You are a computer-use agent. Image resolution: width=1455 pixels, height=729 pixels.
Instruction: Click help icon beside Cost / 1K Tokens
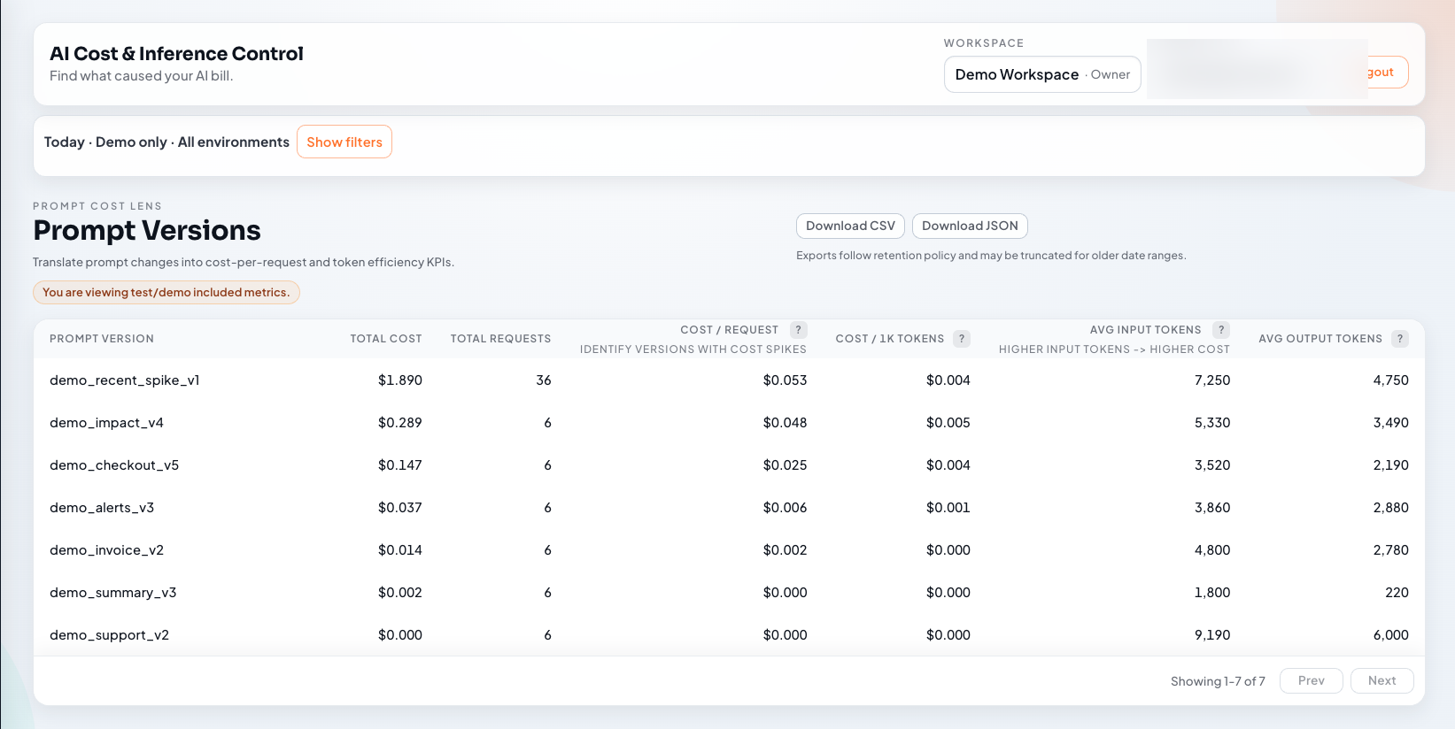961,339
